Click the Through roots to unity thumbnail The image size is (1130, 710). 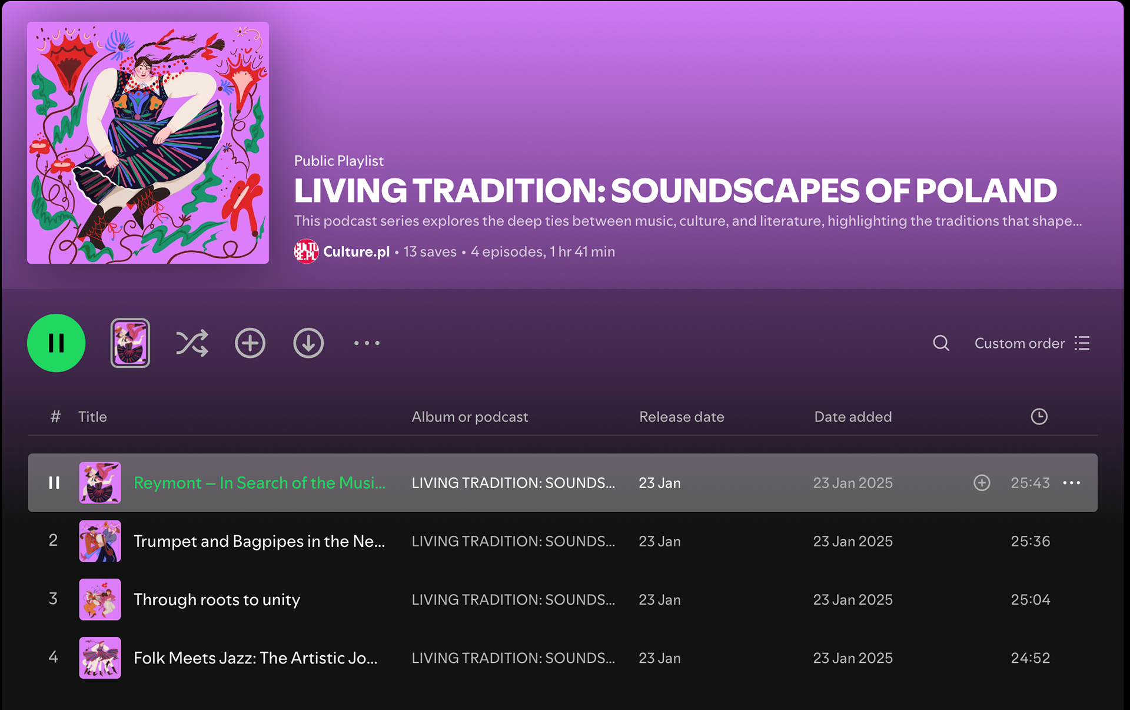tap(100, 599)
